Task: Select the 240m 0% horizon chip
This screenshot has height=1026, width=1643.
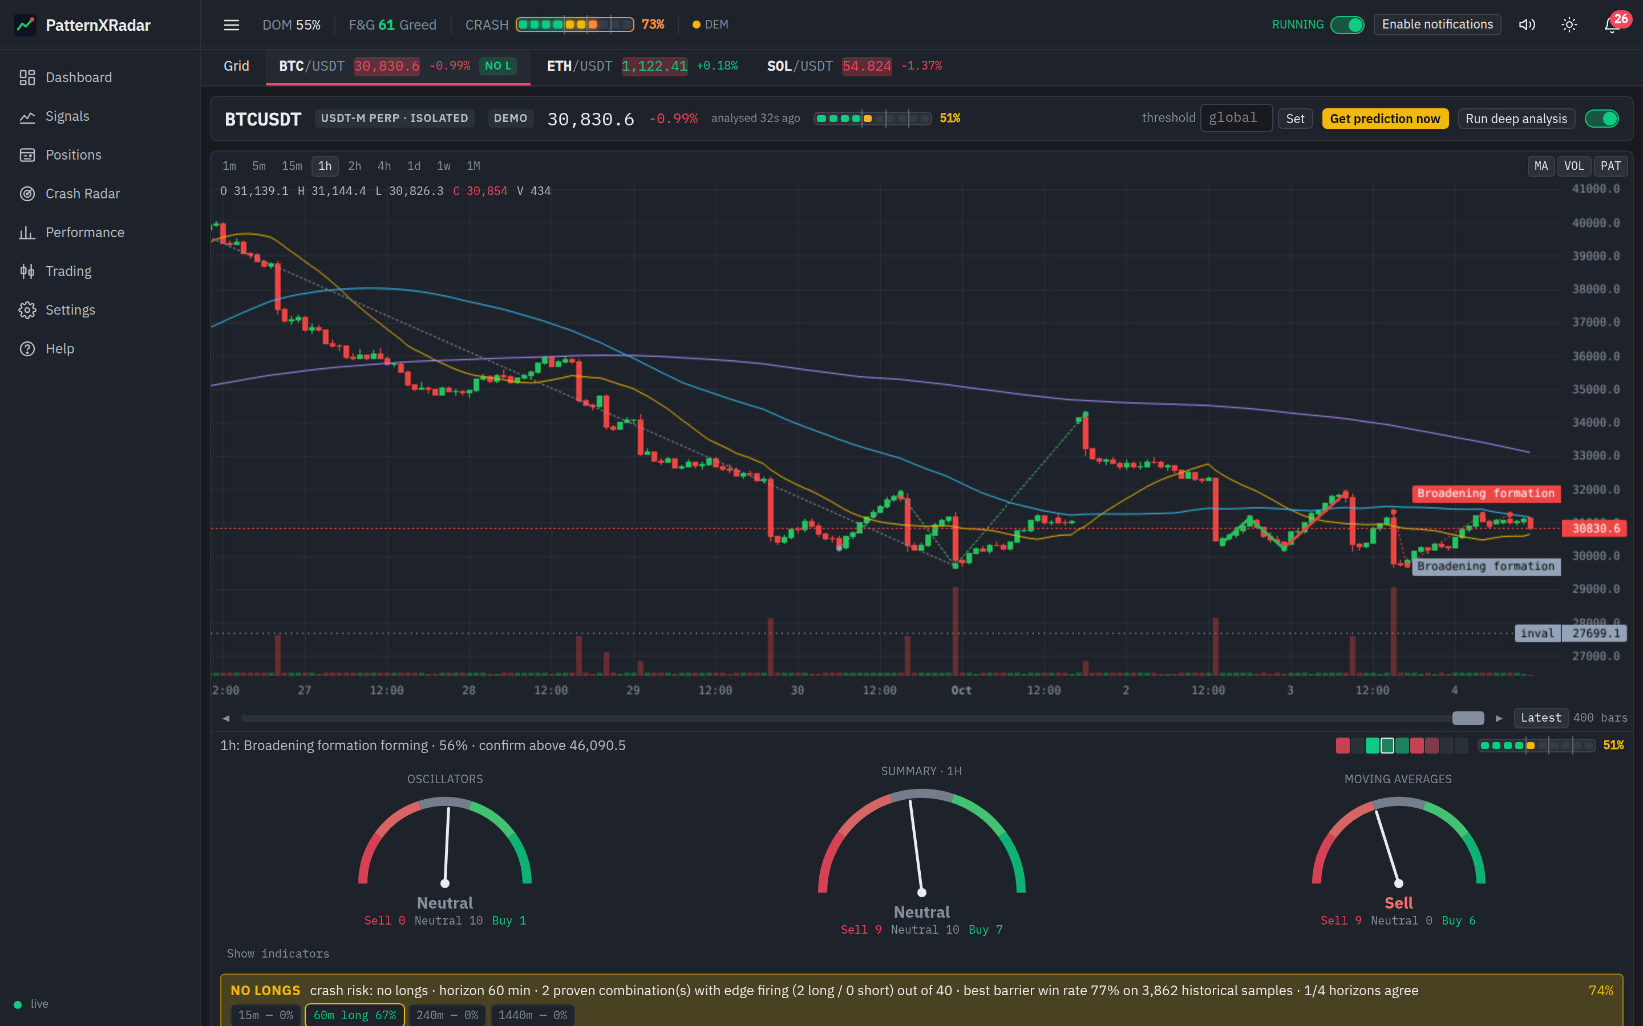Action: tap(447, 1015)
